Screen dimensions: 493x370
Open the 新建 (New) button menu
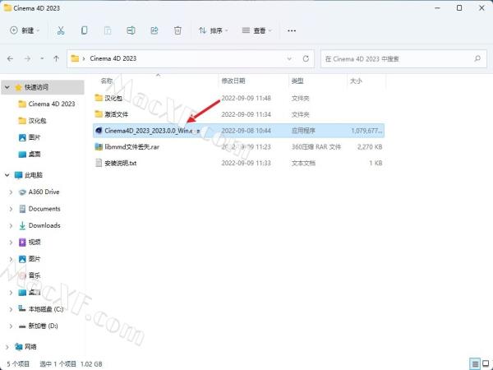pos(25,30)
